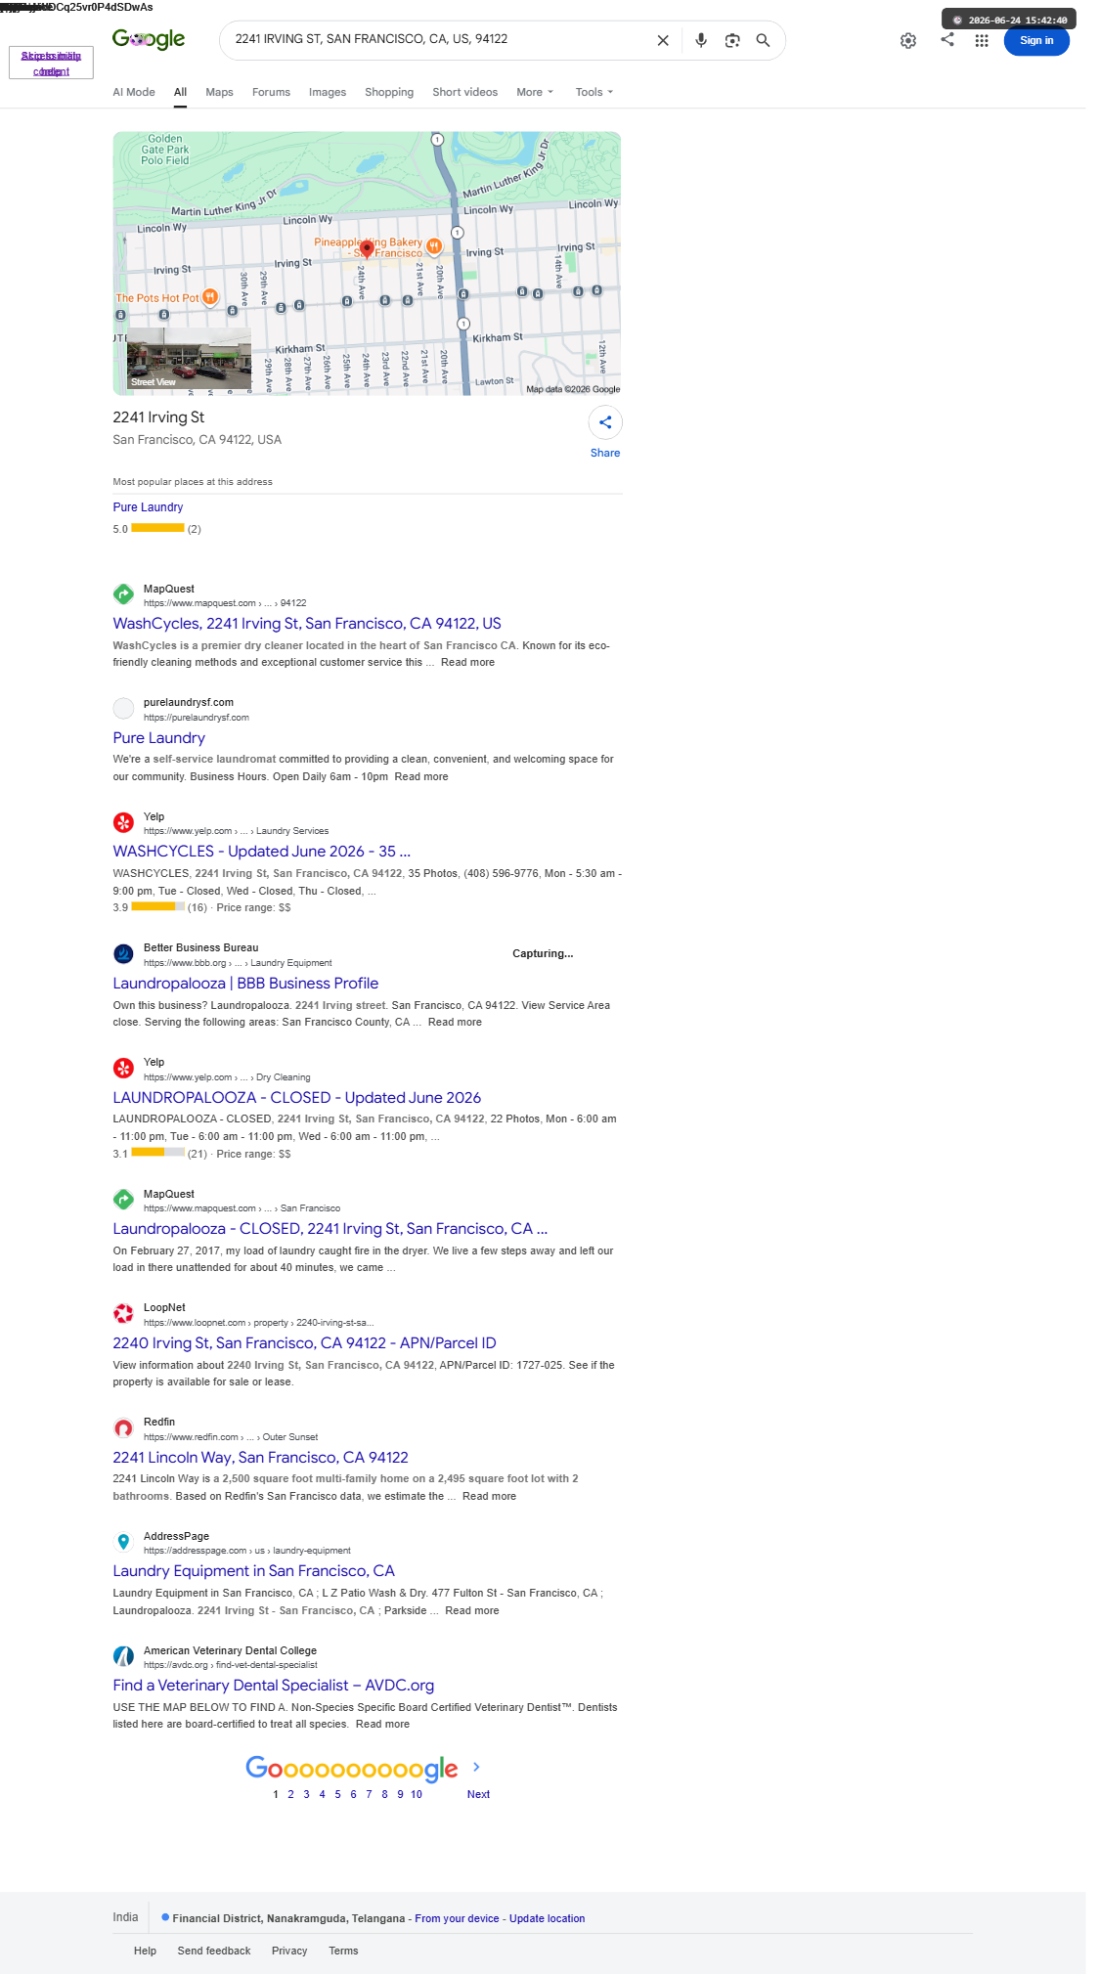The width and height of the screenshot is (1099, 1974).
Task: Click the purelaundrysf.com favicon
Action: click(x=123, y=708)
